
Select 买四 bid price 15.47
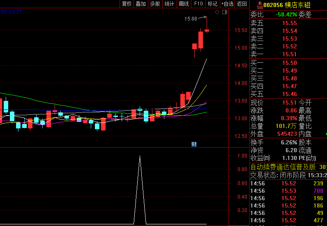[x=289, y=86]
